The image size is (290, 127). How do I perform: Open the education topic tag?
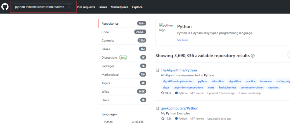click(218, 81)
